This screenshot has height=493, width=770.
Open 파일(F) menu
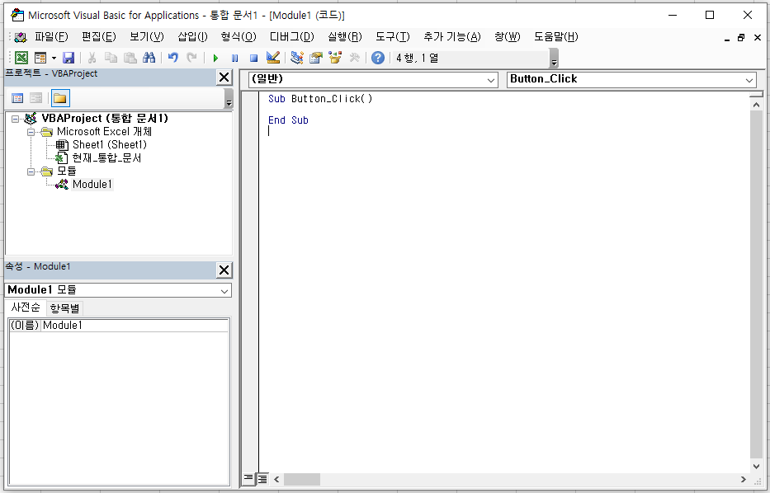coord(51,37)
